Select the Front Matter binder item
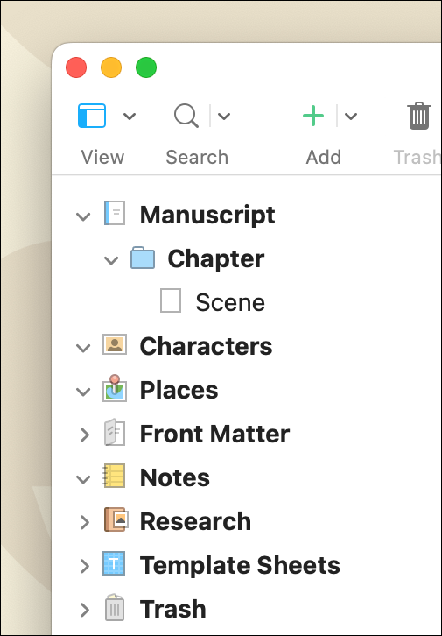 [214, 434]
